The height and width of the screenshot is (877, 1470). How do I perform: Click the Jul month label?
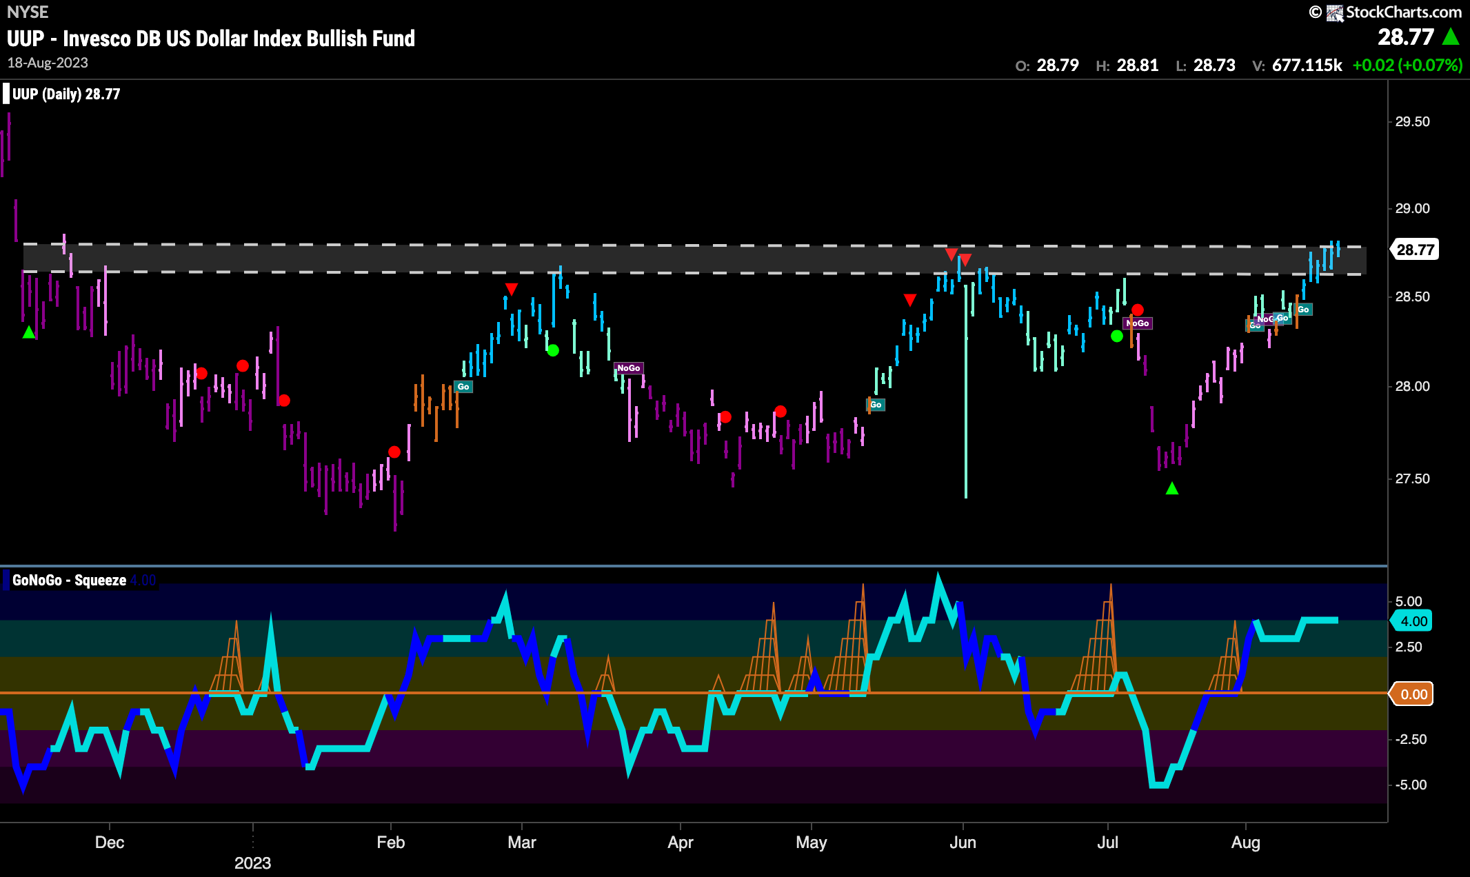[x=1108, y=843]
